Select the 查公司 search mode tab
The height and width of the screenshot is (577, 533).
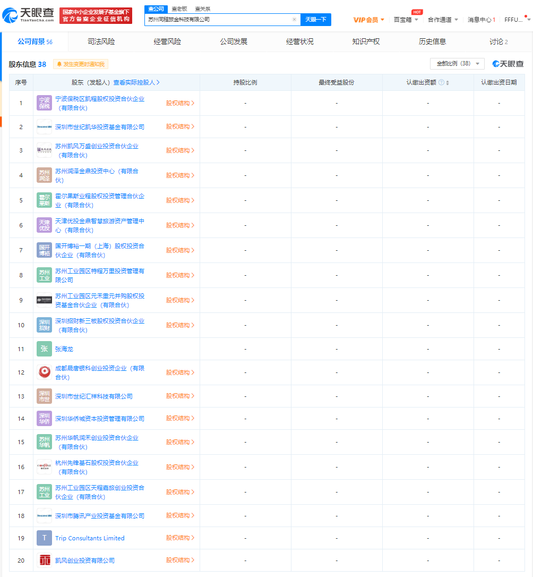156,9
